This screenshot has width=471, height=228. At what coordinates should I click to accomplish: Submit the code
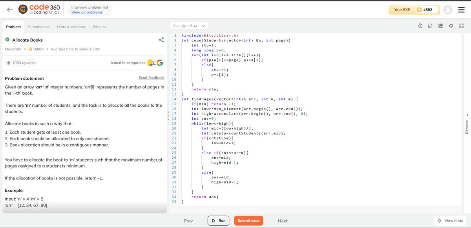coord(248,221)
